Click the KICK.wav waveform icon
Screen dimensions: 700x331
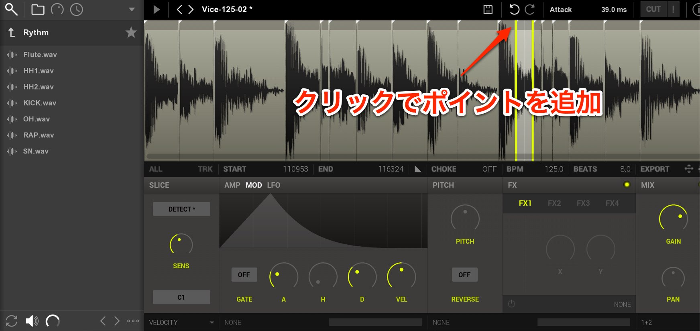click(12, 103)
